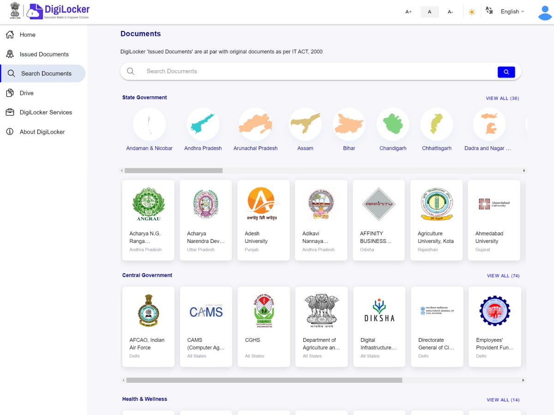Go to Issued Documents in sidebar

pyautogui.click(x=44, y=54)
